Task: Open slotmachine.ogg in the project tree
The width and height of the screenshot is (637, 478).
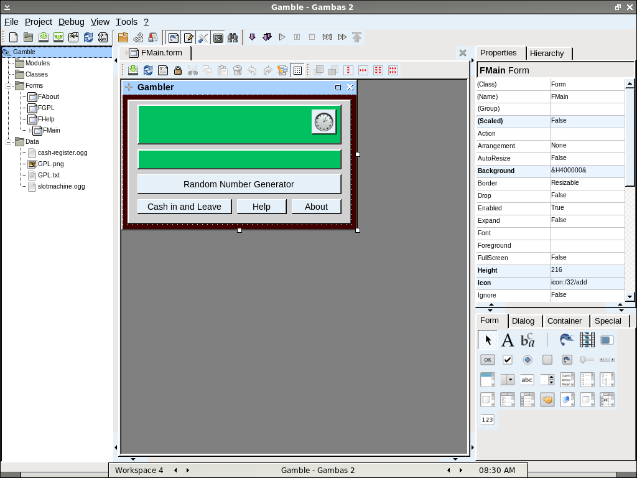Action: 61,187
